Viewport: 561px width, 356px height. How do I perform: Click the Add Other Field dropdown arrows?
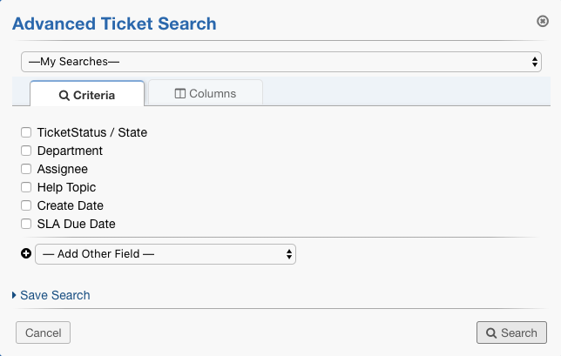(x=289, y=254)
